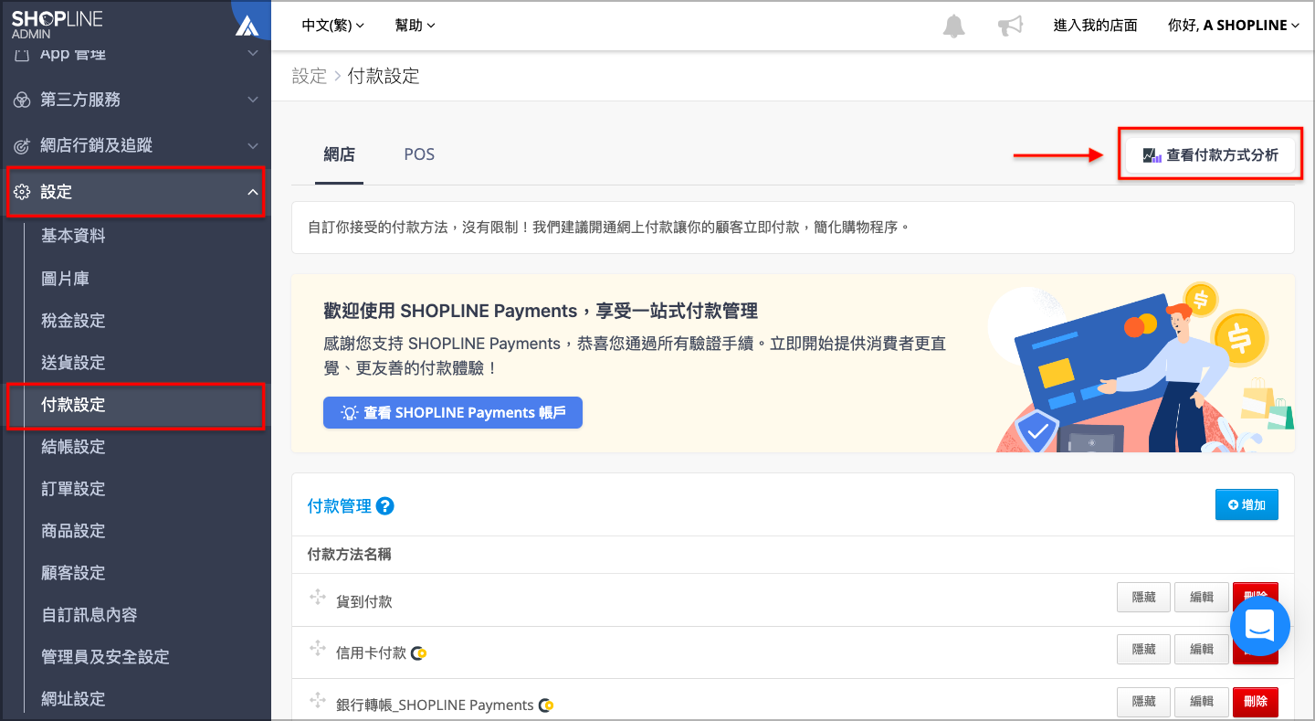This screenshot has height=721, width=1315.
Task: Open 圖片庫 in the sidebar
Action: pos(65,279)
